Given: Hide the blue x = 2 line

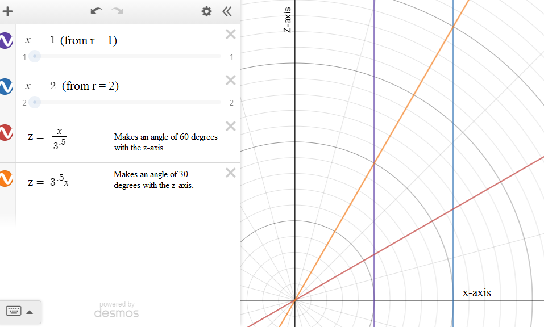Looking at the screenshot, I should coord(6,87).
